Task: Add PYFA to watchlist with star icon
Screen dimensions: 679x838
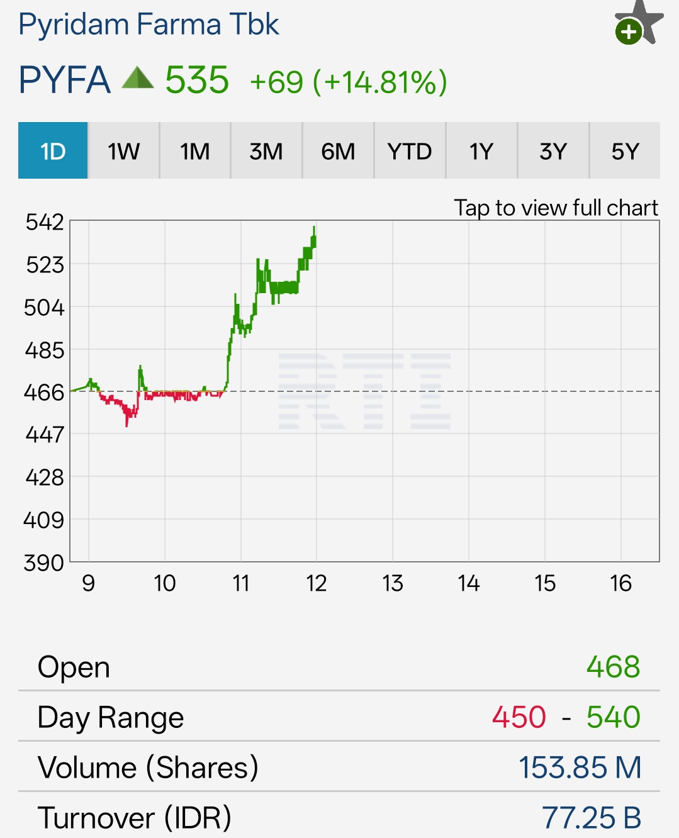Action: click(x=639, y=23)
